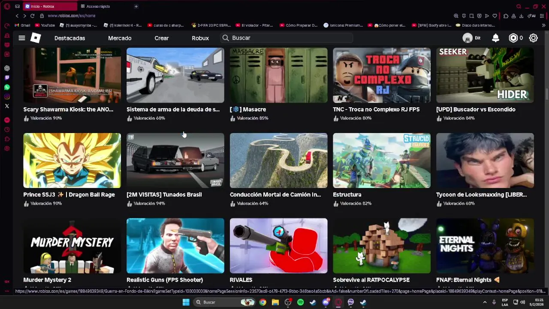The image size is (549, 309).
Task: Open the Conducción Mortal de Camión thumbnail
Action: click(x=278, y=161)
